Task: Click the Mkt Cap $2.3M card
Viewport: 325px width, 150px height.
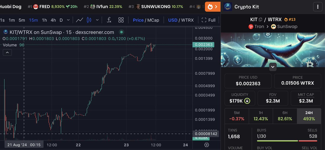Action: [x=306, y=98]
